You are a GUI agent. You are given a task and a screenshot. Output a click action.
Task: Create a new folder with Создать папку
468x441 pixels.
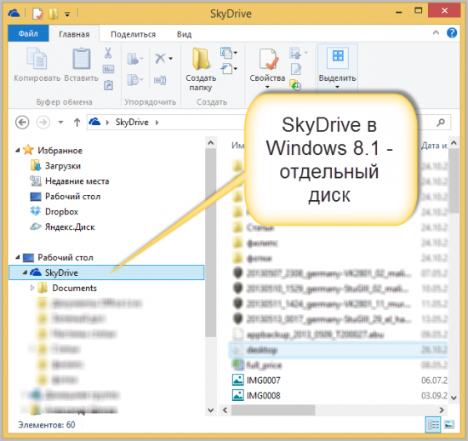[201, 69]
